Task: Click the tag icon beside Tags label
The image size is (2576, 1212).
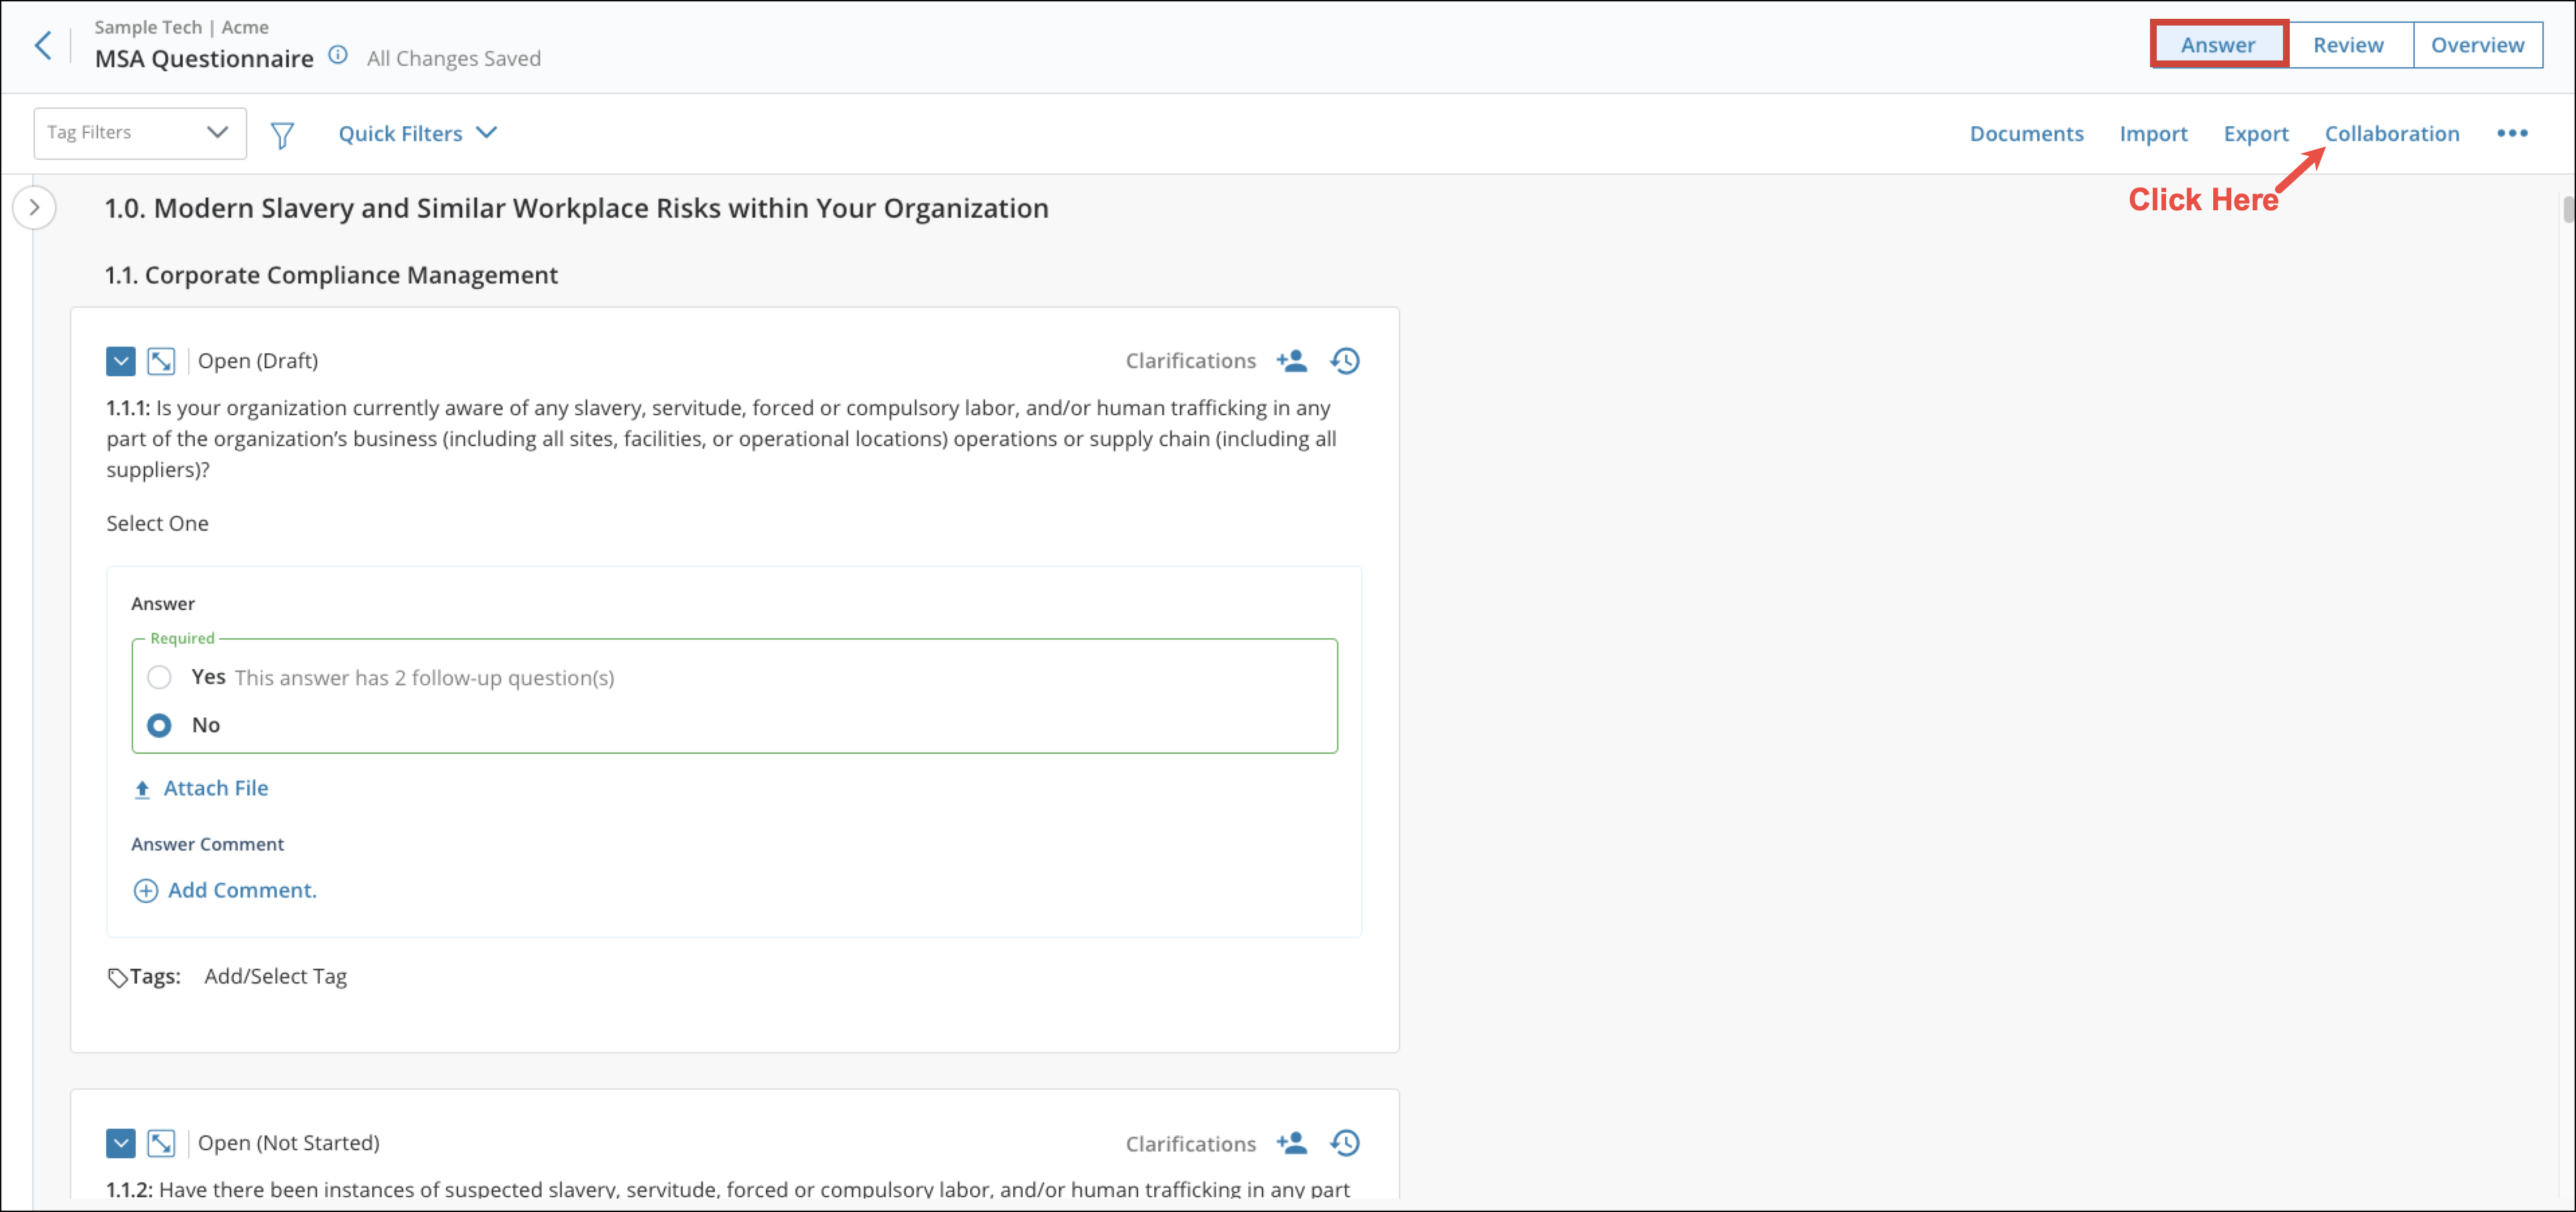Action: pyautogui.click(x=117, y=976)
